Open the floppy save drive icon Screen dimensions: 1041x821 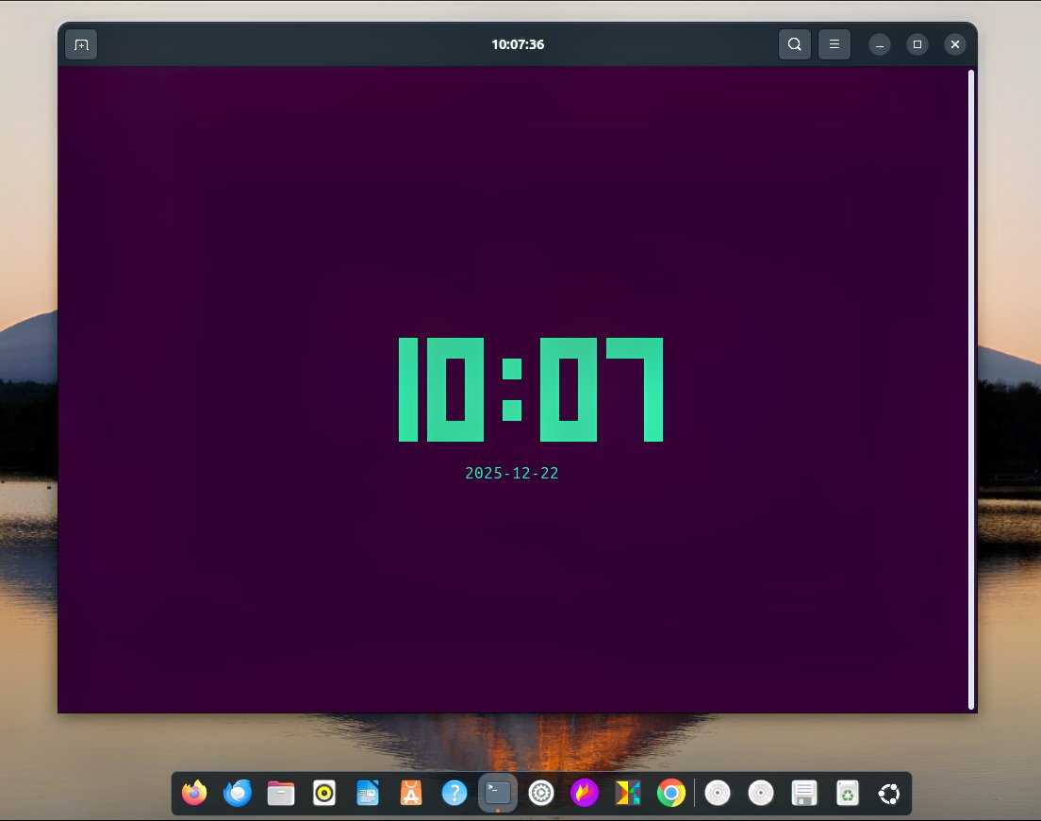[804, 793]
